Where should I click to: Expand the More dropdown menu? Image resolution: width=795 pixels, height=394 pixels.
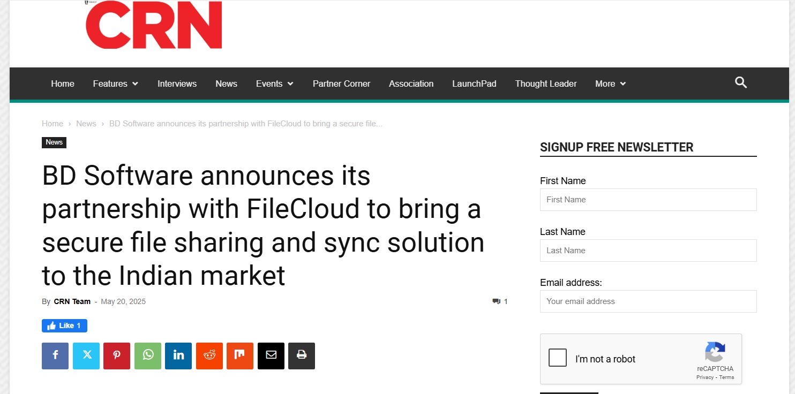[x=611, y=84]
